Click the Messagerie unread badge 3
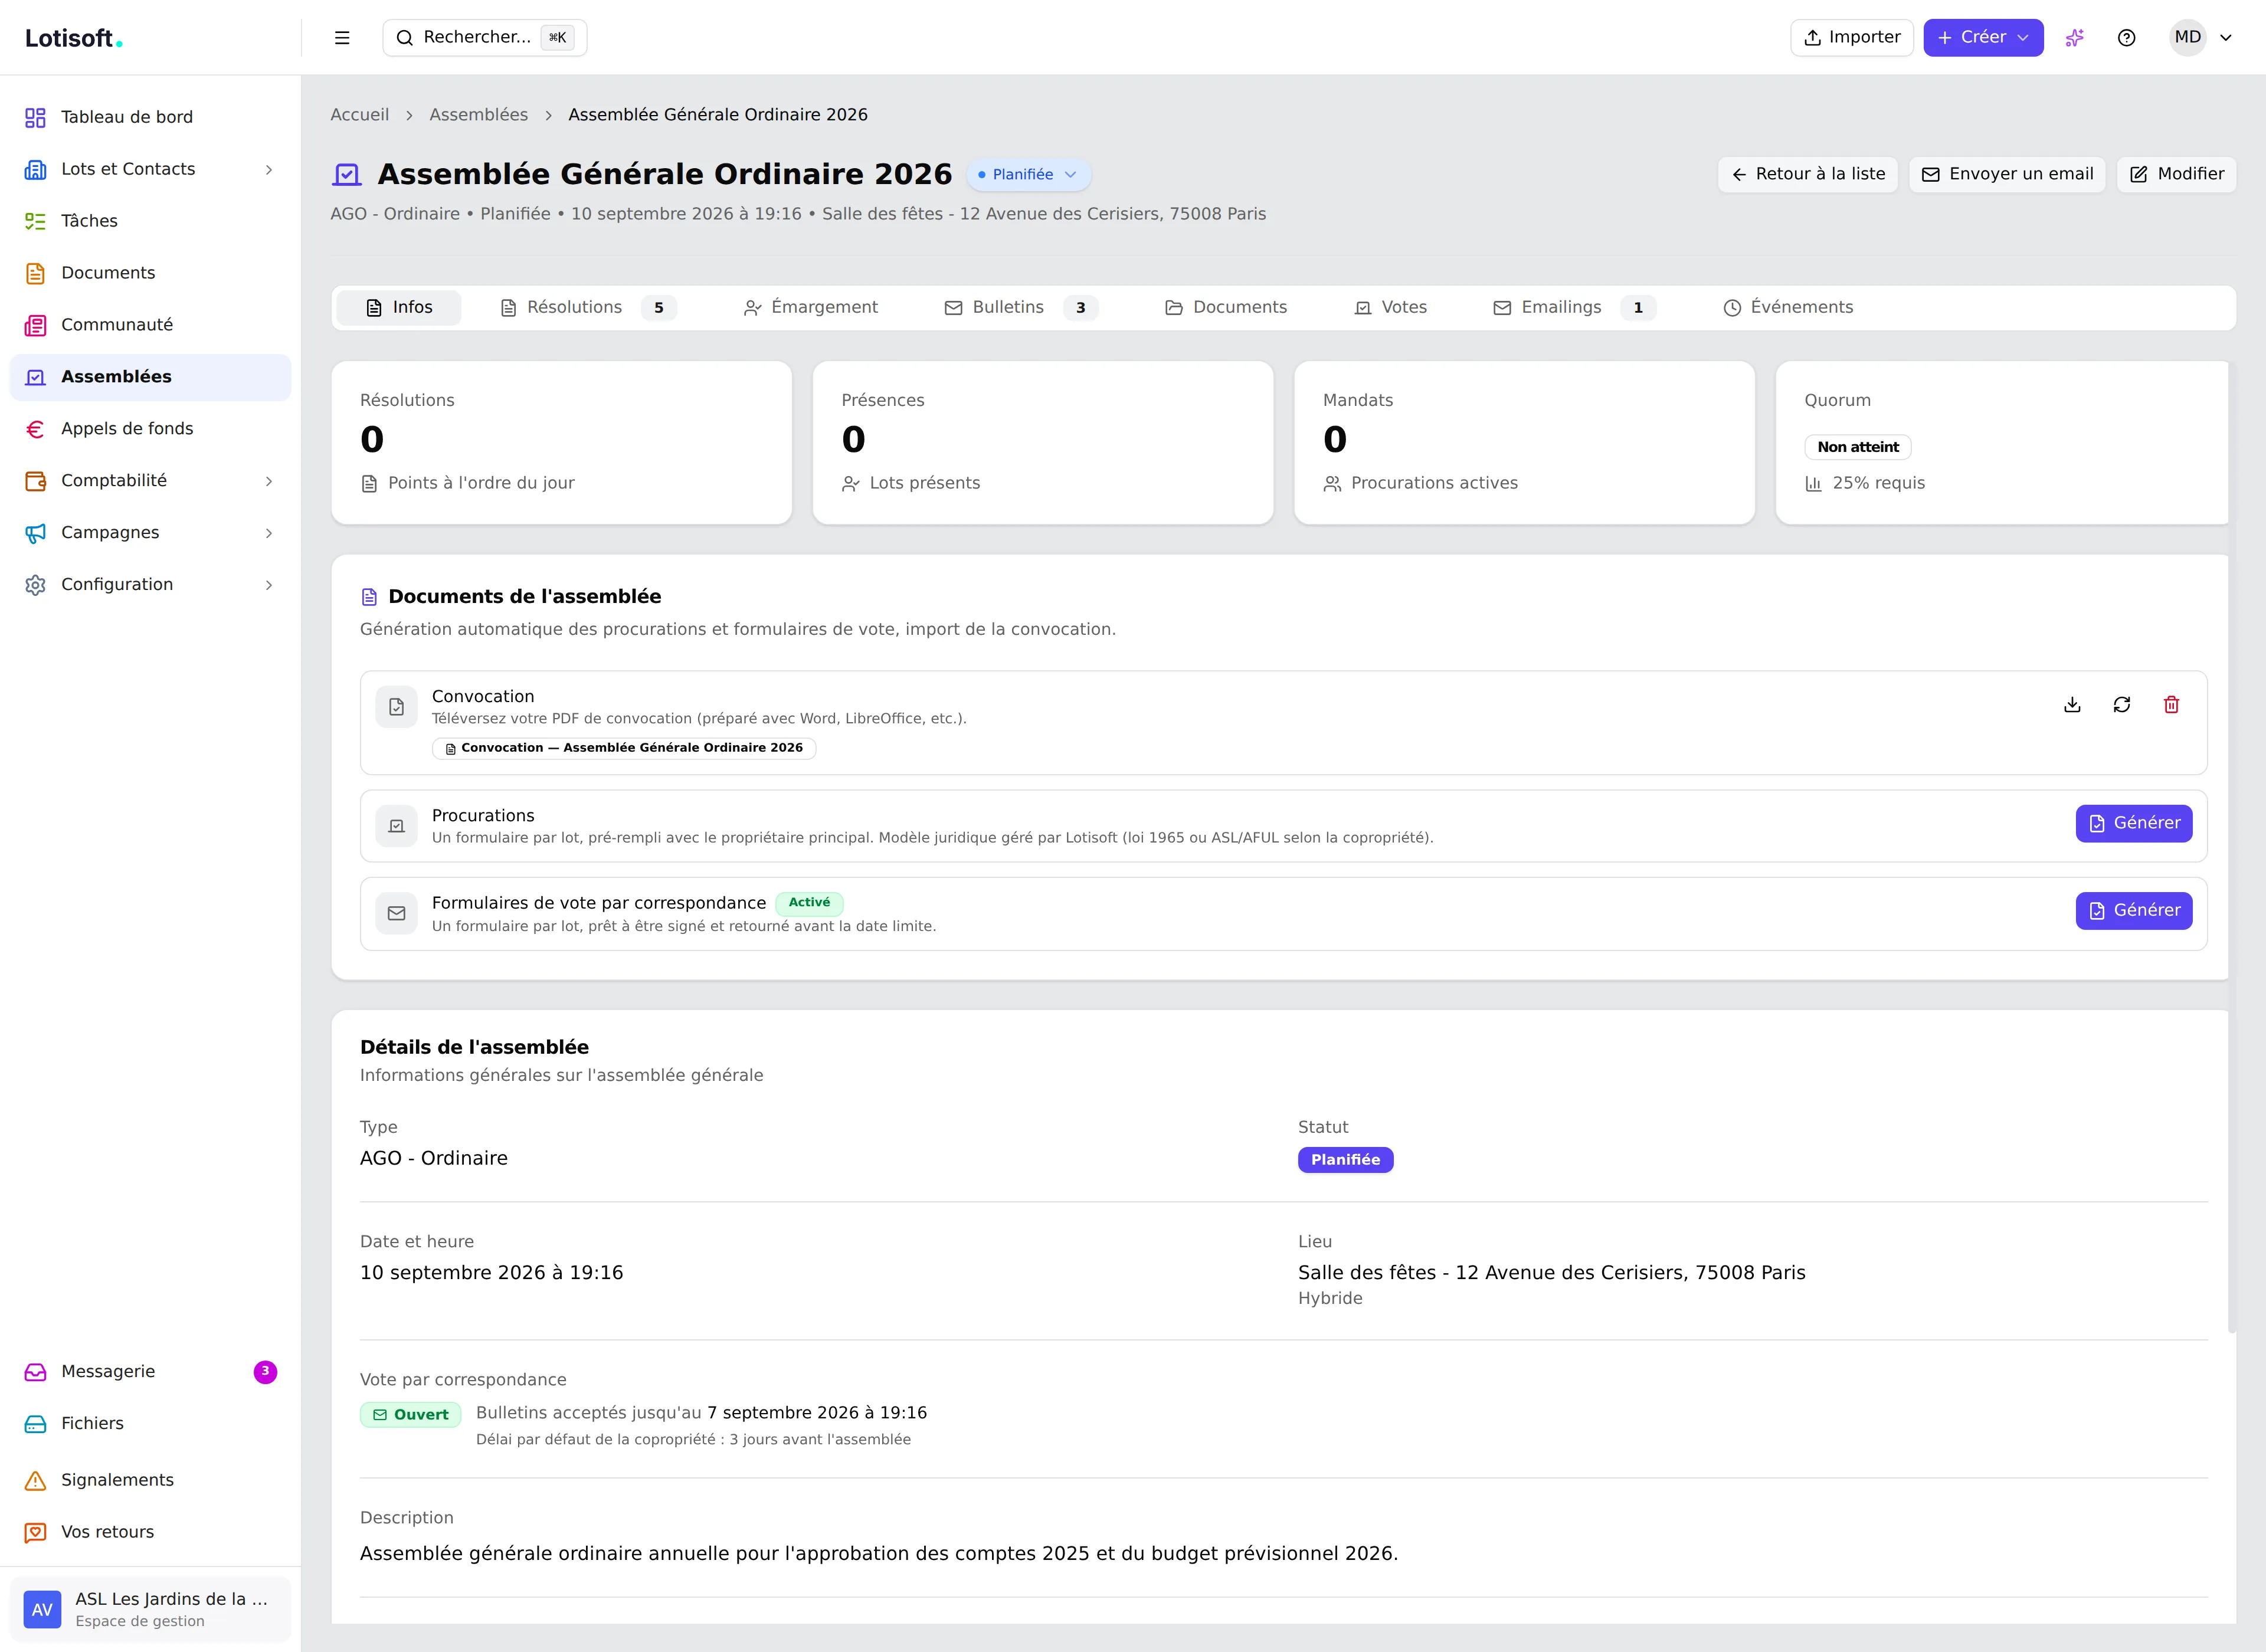This screenshot has height=1652, width=2266. [265, 1372]
